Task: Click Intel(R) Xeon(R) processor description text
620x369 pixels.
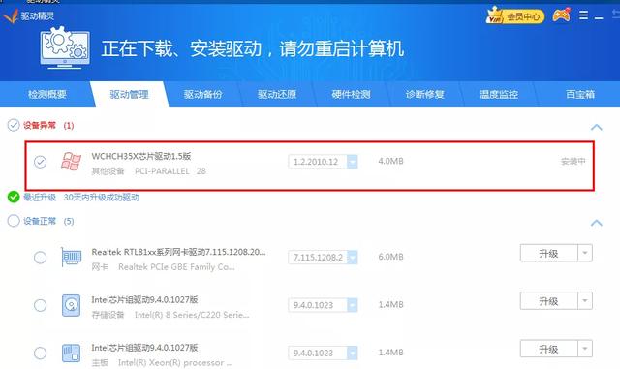Action: pos(175,362)
